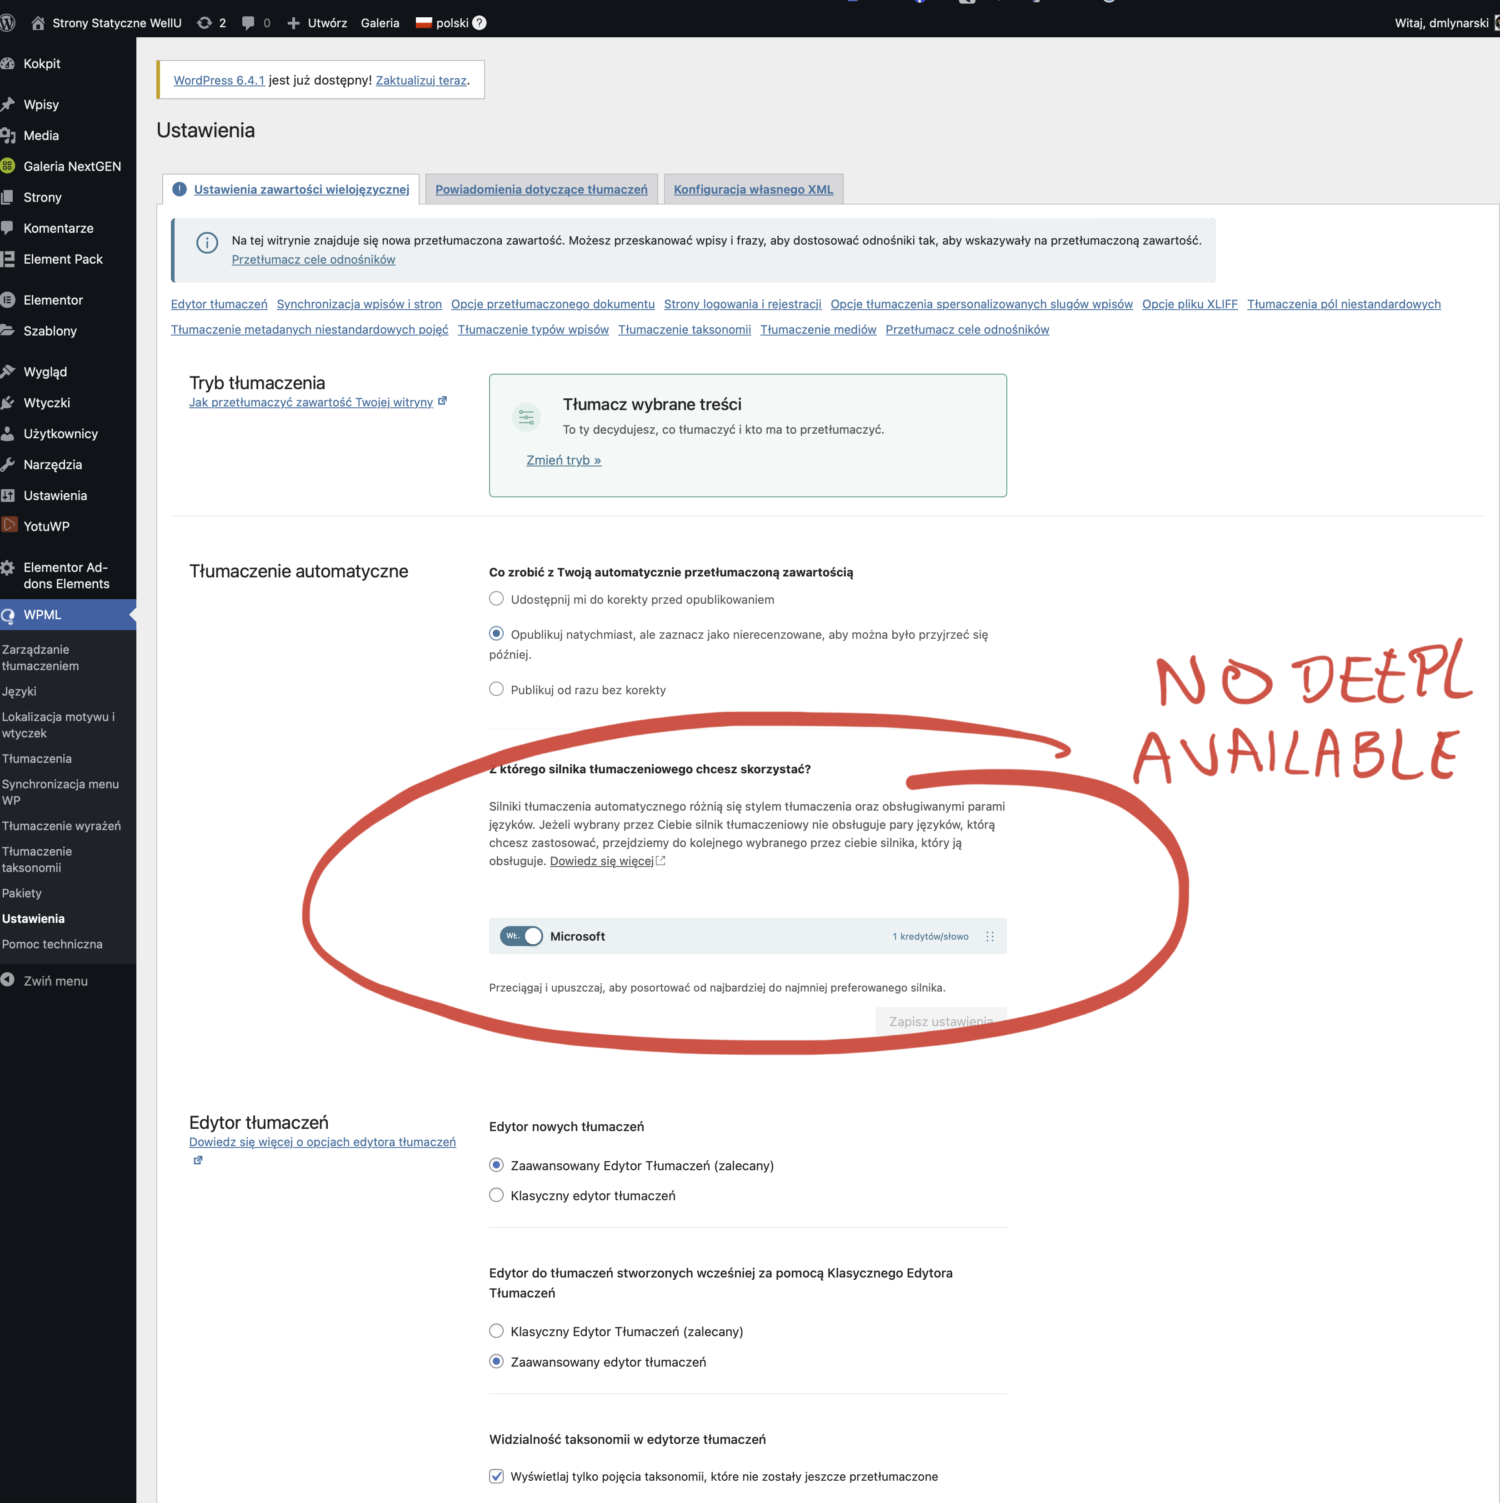This screenshot has width=1500, height=1503.
Task: Click the Szablony folder icon
Action: tap(8, 330)
